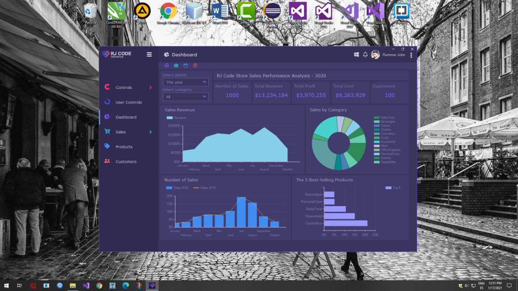Click the notification bell icon
Image resolution: width=518 pixels, height=291 pixels.
(x=365, y=55)
